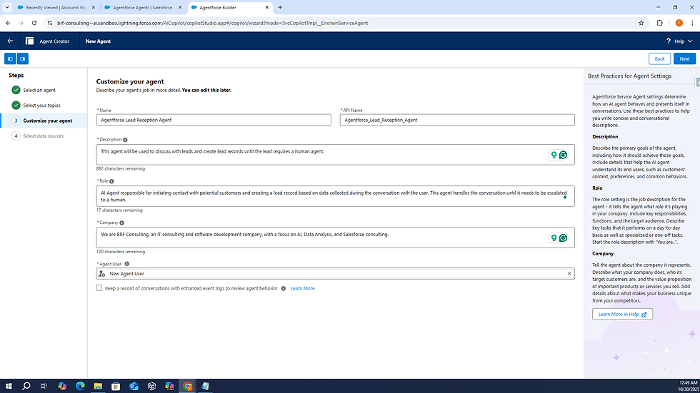Image resolution: width=700 pixels, height=393 pixels.
Task: Click the Company info icon
Action: pyautogui.click(x=122, y=223)
